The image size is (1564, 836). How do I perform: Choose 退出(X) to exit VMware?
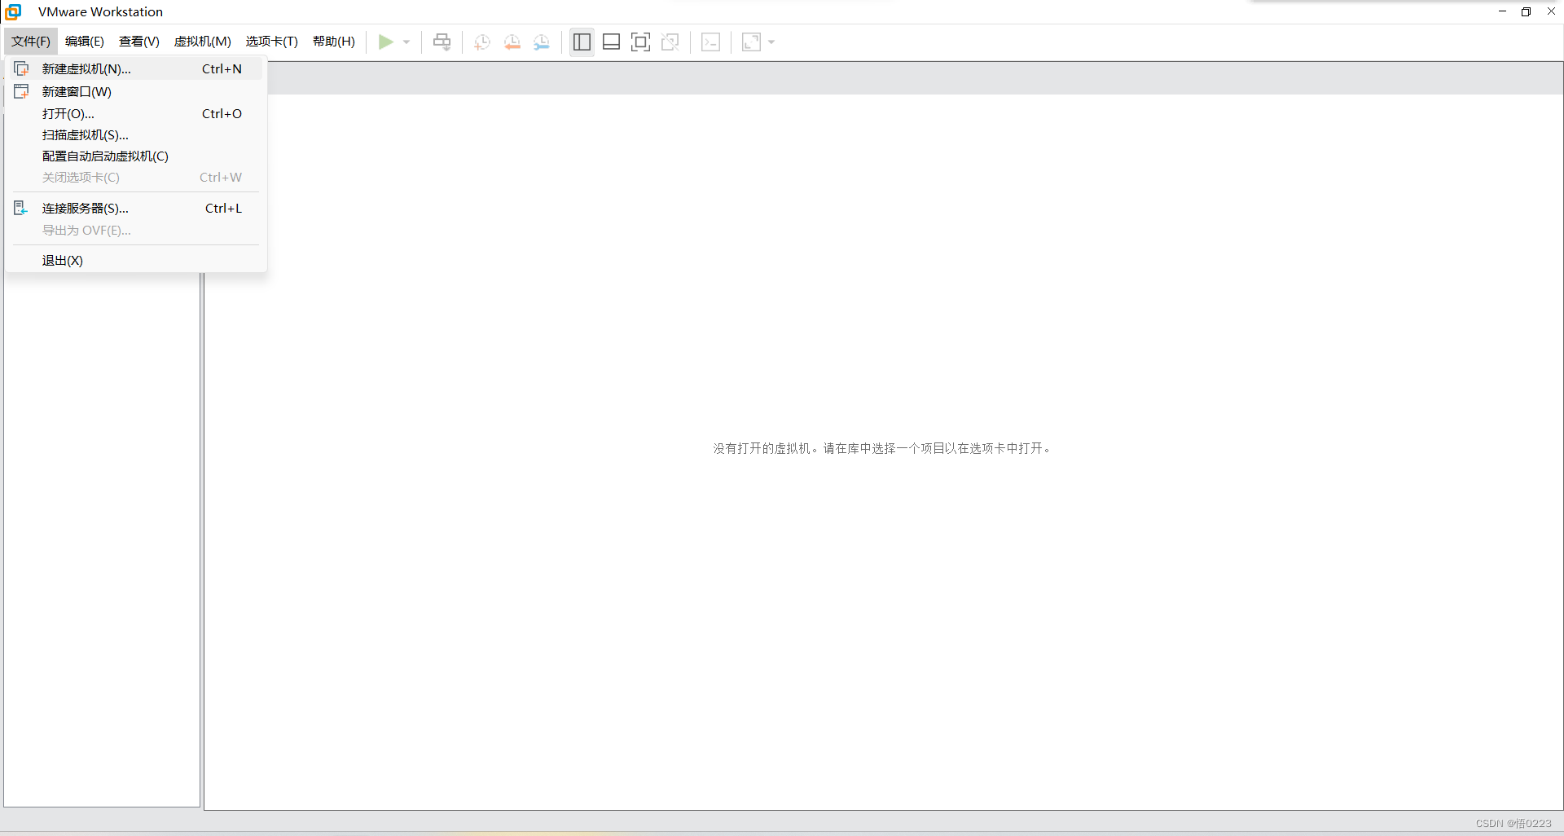(x=135, y=260)
